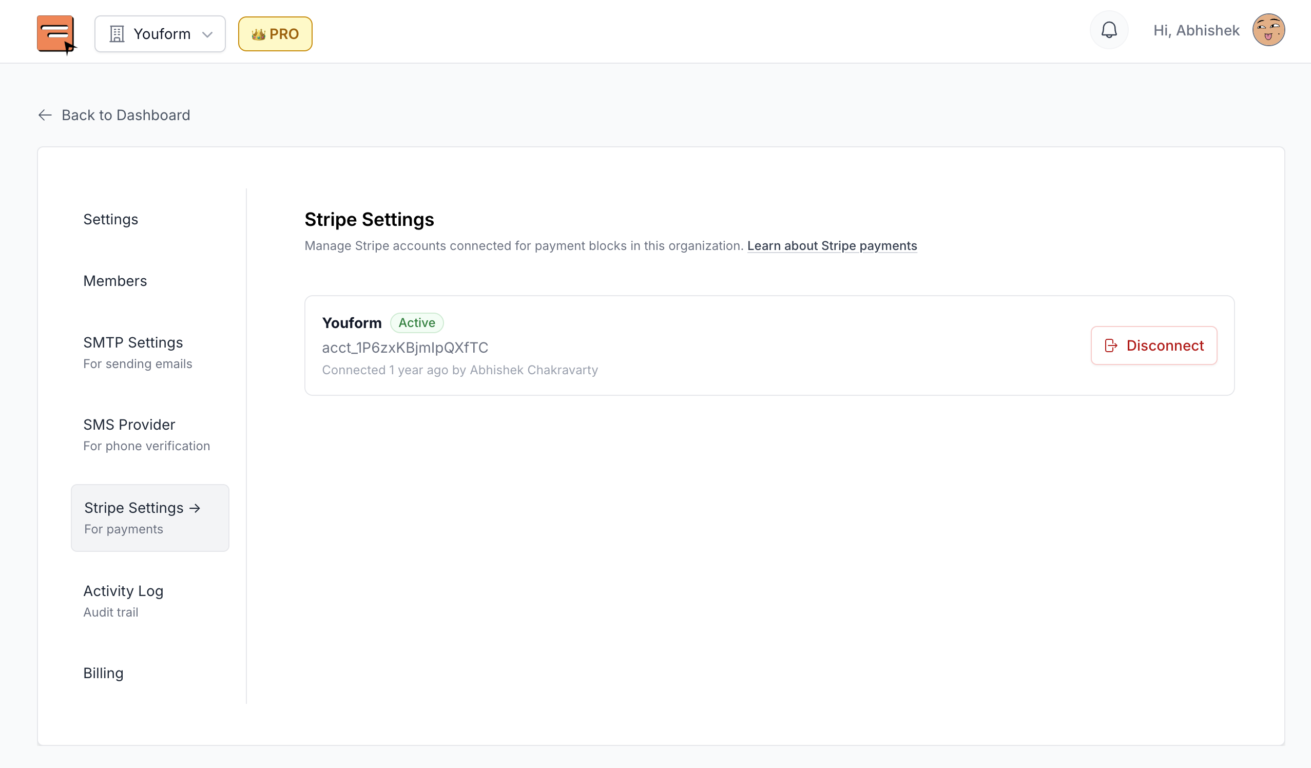Click the PRO plan badge

275,34
